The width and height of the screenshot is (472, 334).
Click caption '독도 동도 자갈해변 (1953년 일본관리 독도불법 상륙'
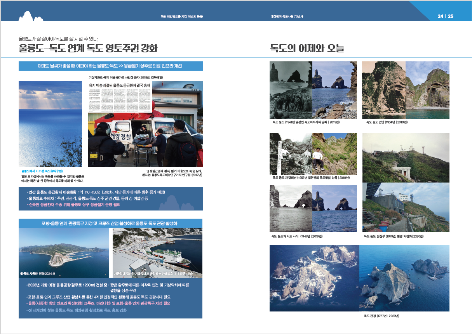[x=311, y=178]
